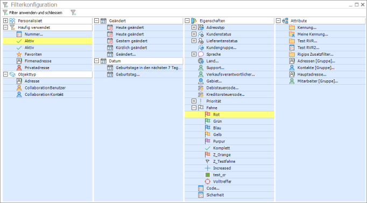Image resolution: width=367 pixels, height=203 pixels.
Task: Collapse the Eigenschaften group
Action: [x=187, y=21]
